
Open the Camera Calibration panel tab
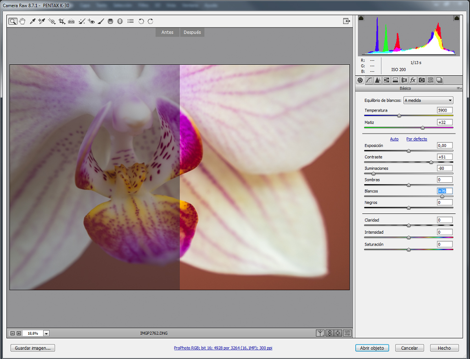click(422, 80)
